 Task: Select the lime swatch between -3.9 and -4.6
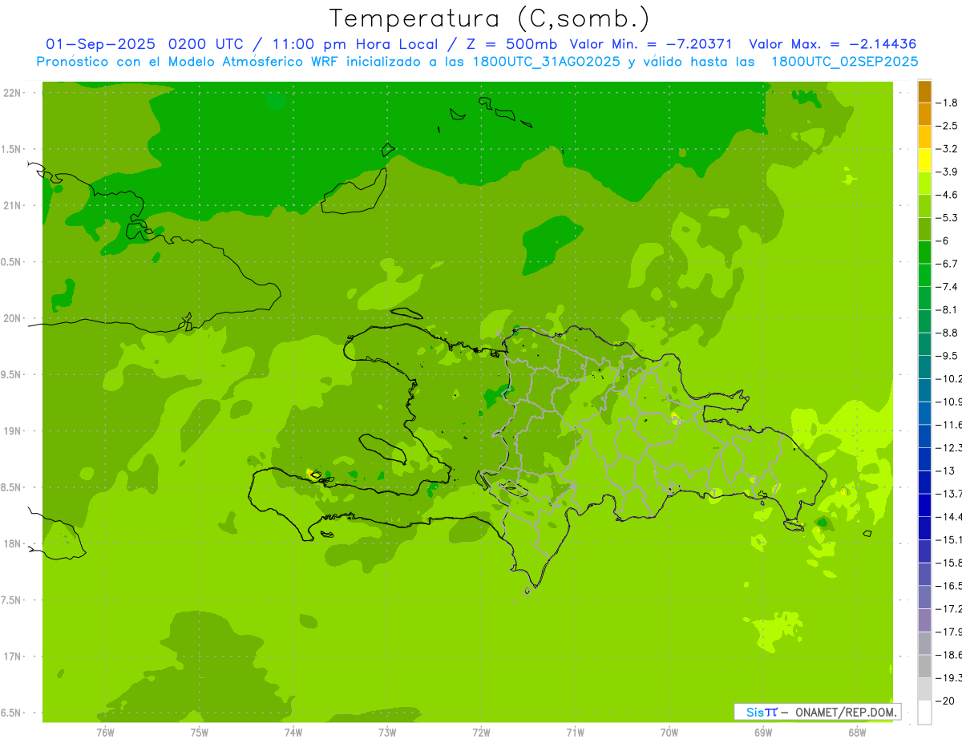[924, 184]
